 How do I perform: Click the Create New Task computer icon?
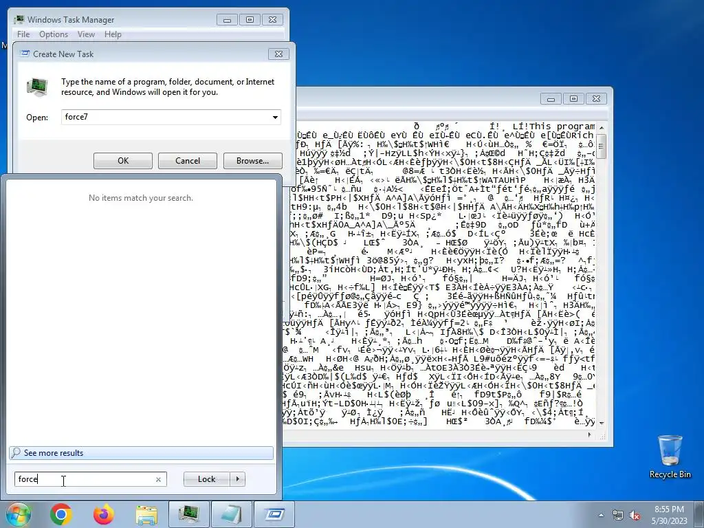click(37, 87)
